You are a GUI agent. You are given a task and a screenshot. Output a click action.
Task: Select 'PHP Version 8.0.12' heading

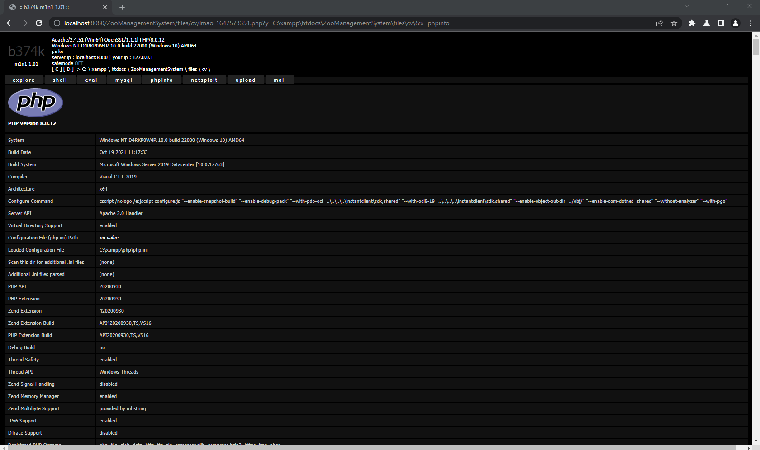coord(32,123)
